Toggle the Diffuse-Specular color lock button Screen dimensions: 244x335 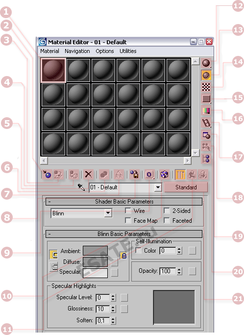pos(53,267)
